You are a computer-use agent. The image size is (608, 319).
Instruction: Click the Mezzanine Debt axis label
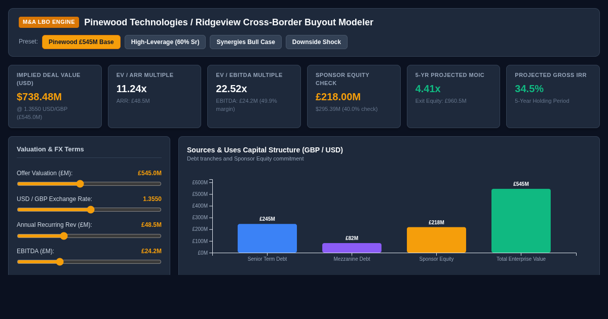pos(352,259)
